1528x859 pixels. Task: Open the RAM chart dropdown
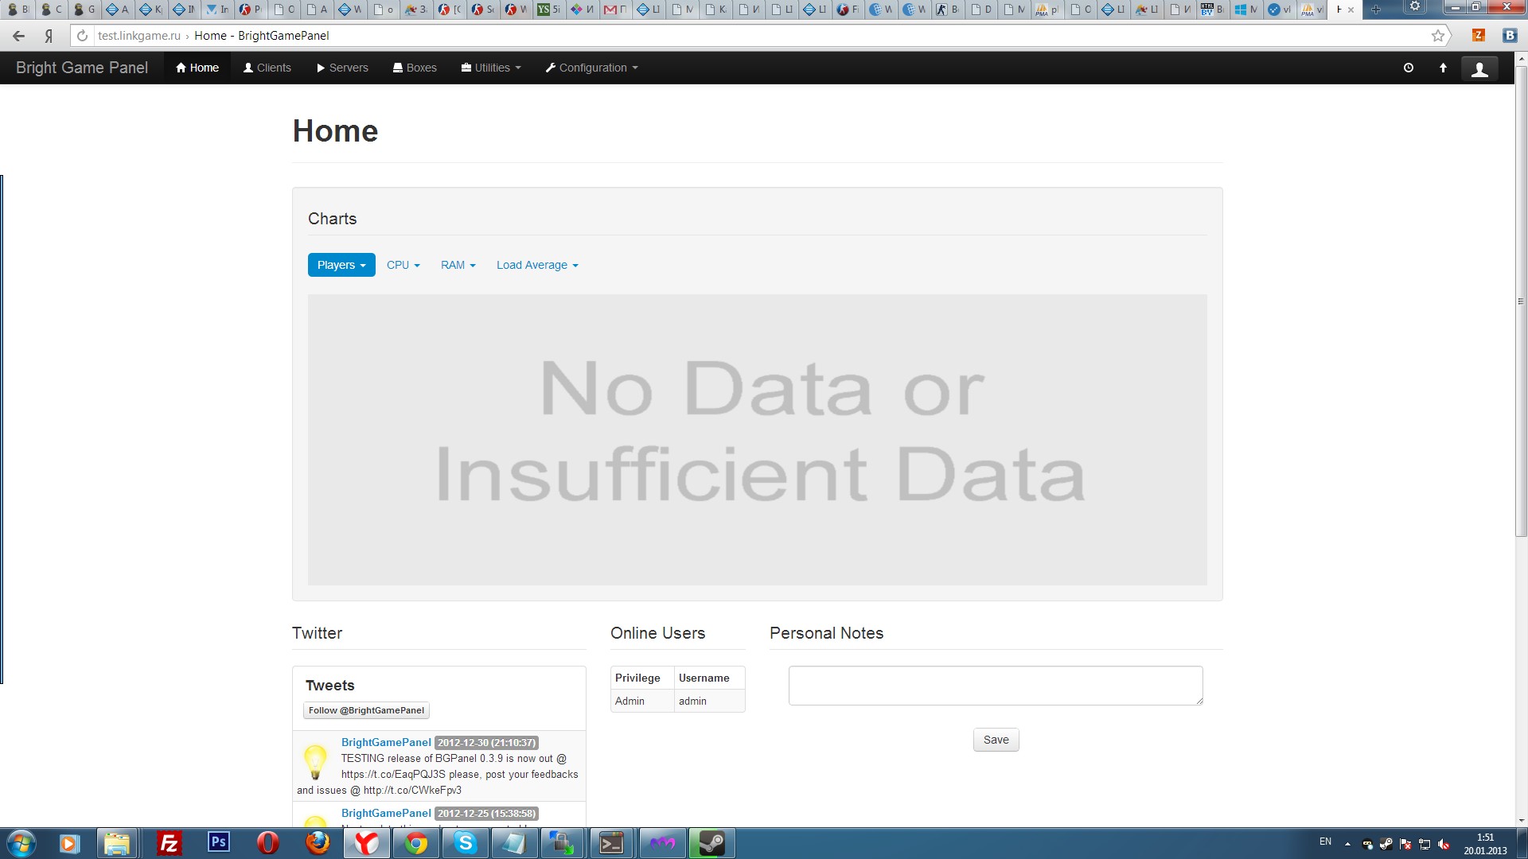point(458,265)
